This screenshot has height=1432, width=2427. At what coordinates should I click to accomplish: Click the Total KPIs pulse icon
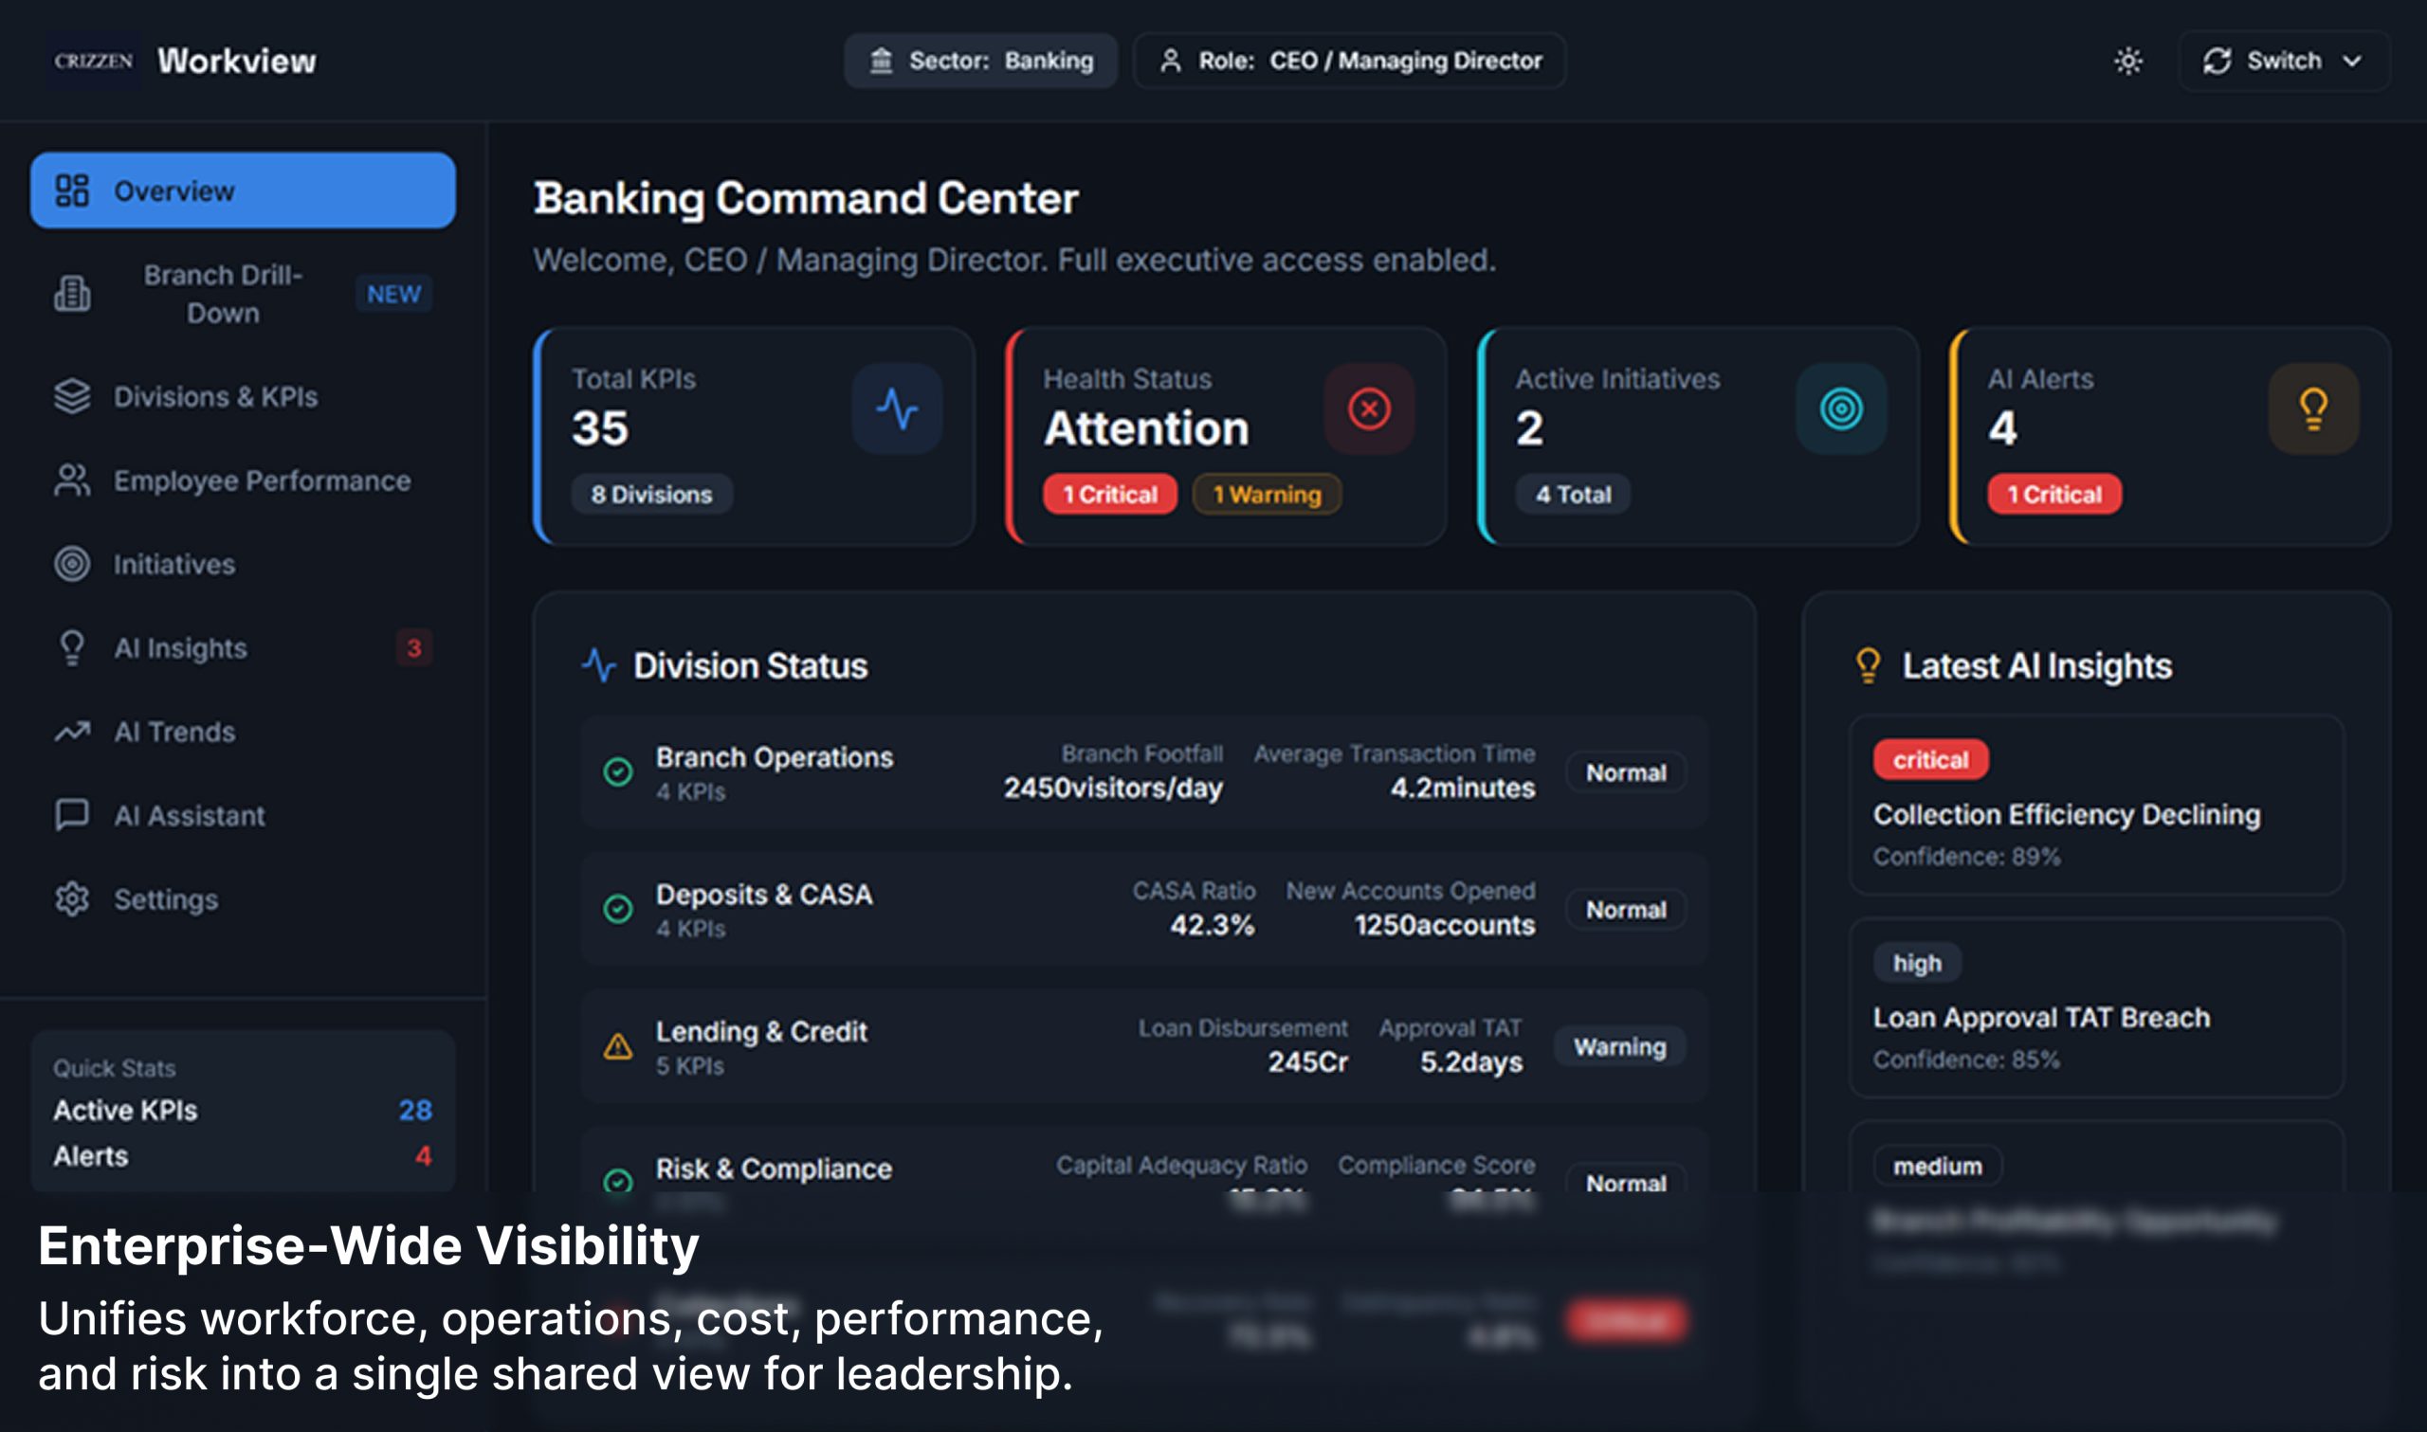pos(897,408)
